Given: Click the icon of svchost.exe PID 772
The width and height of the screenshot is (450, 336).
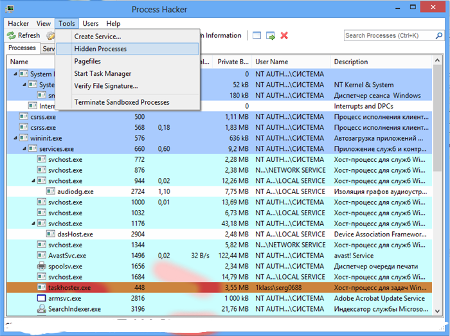Looking at the screenshot, I should click(x=42, y=159).
